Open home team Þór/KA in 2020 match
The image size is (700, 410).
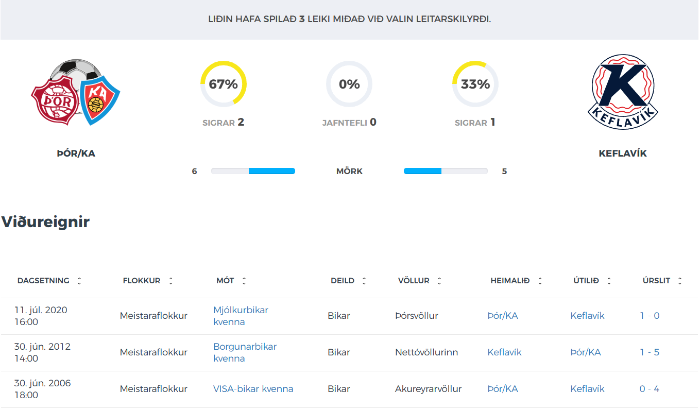pos(503,316)
